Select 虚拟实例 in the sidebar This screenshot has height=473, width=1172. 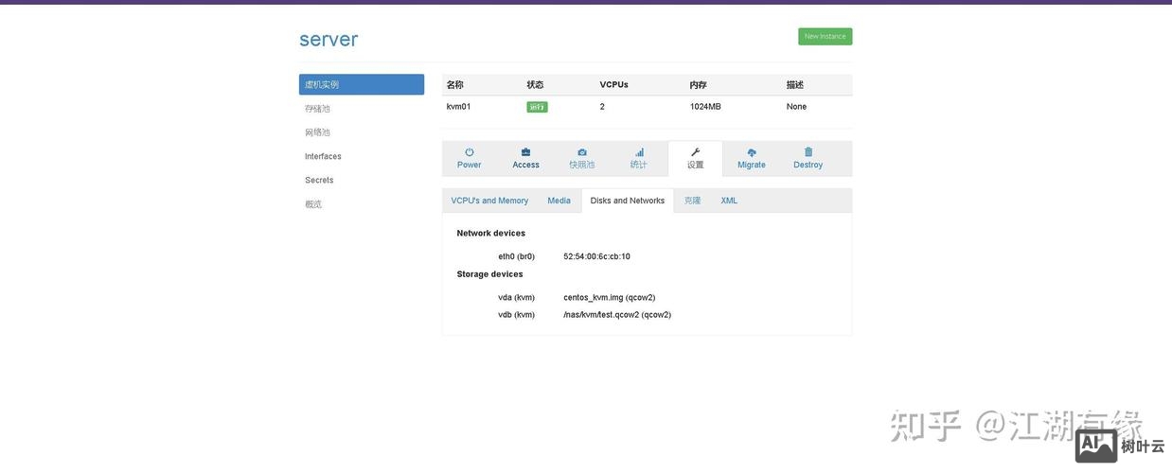[x=361, y=85]
